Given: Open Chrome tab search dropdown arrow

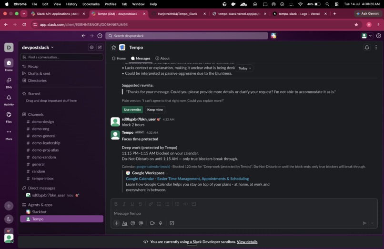Looking at the screenshot, I should tap(24, 14).
